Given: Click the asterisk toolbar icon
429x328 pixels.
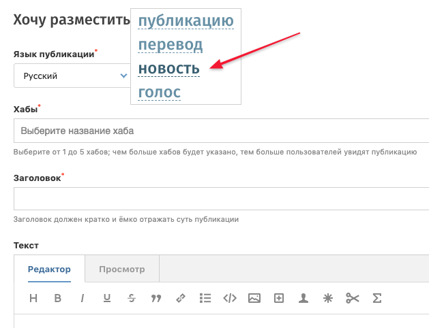Looking at the screenshot, I should tap(328, 298).
